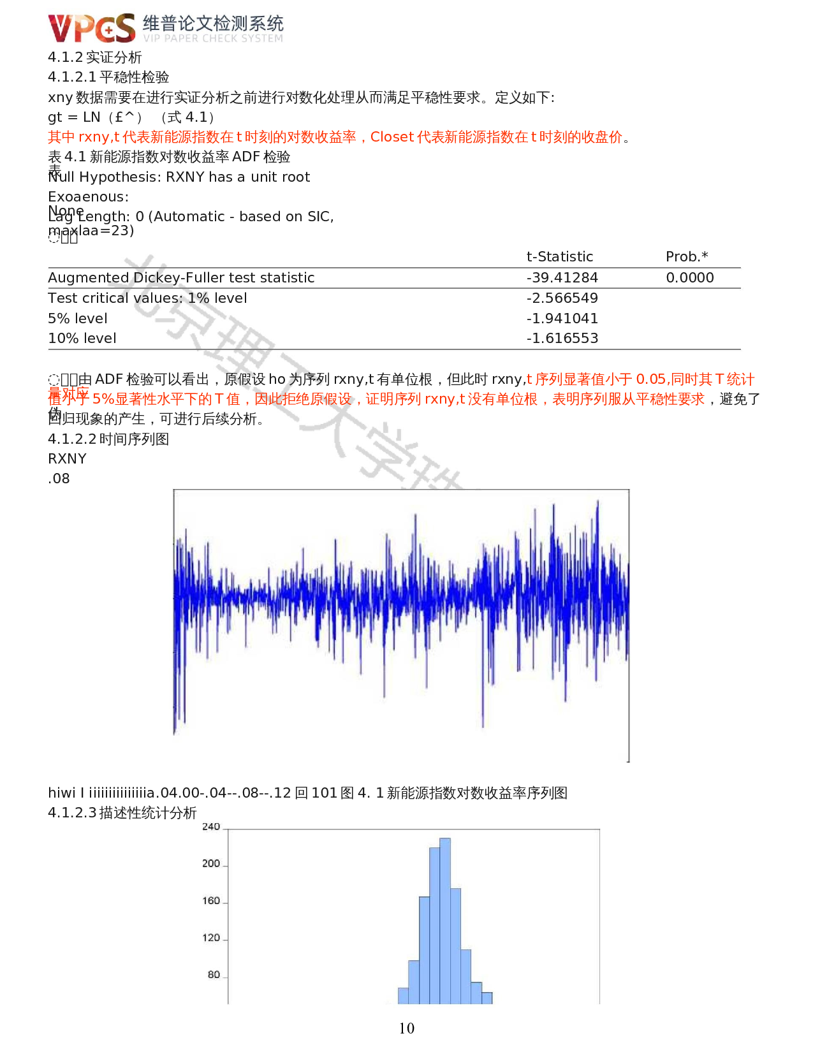
Task: Click the histogram axis label 160
Action: pos(211,901)
